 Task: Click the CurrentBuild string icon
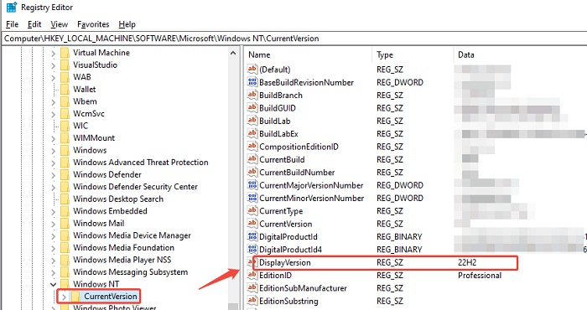click(x=252, y=159)
